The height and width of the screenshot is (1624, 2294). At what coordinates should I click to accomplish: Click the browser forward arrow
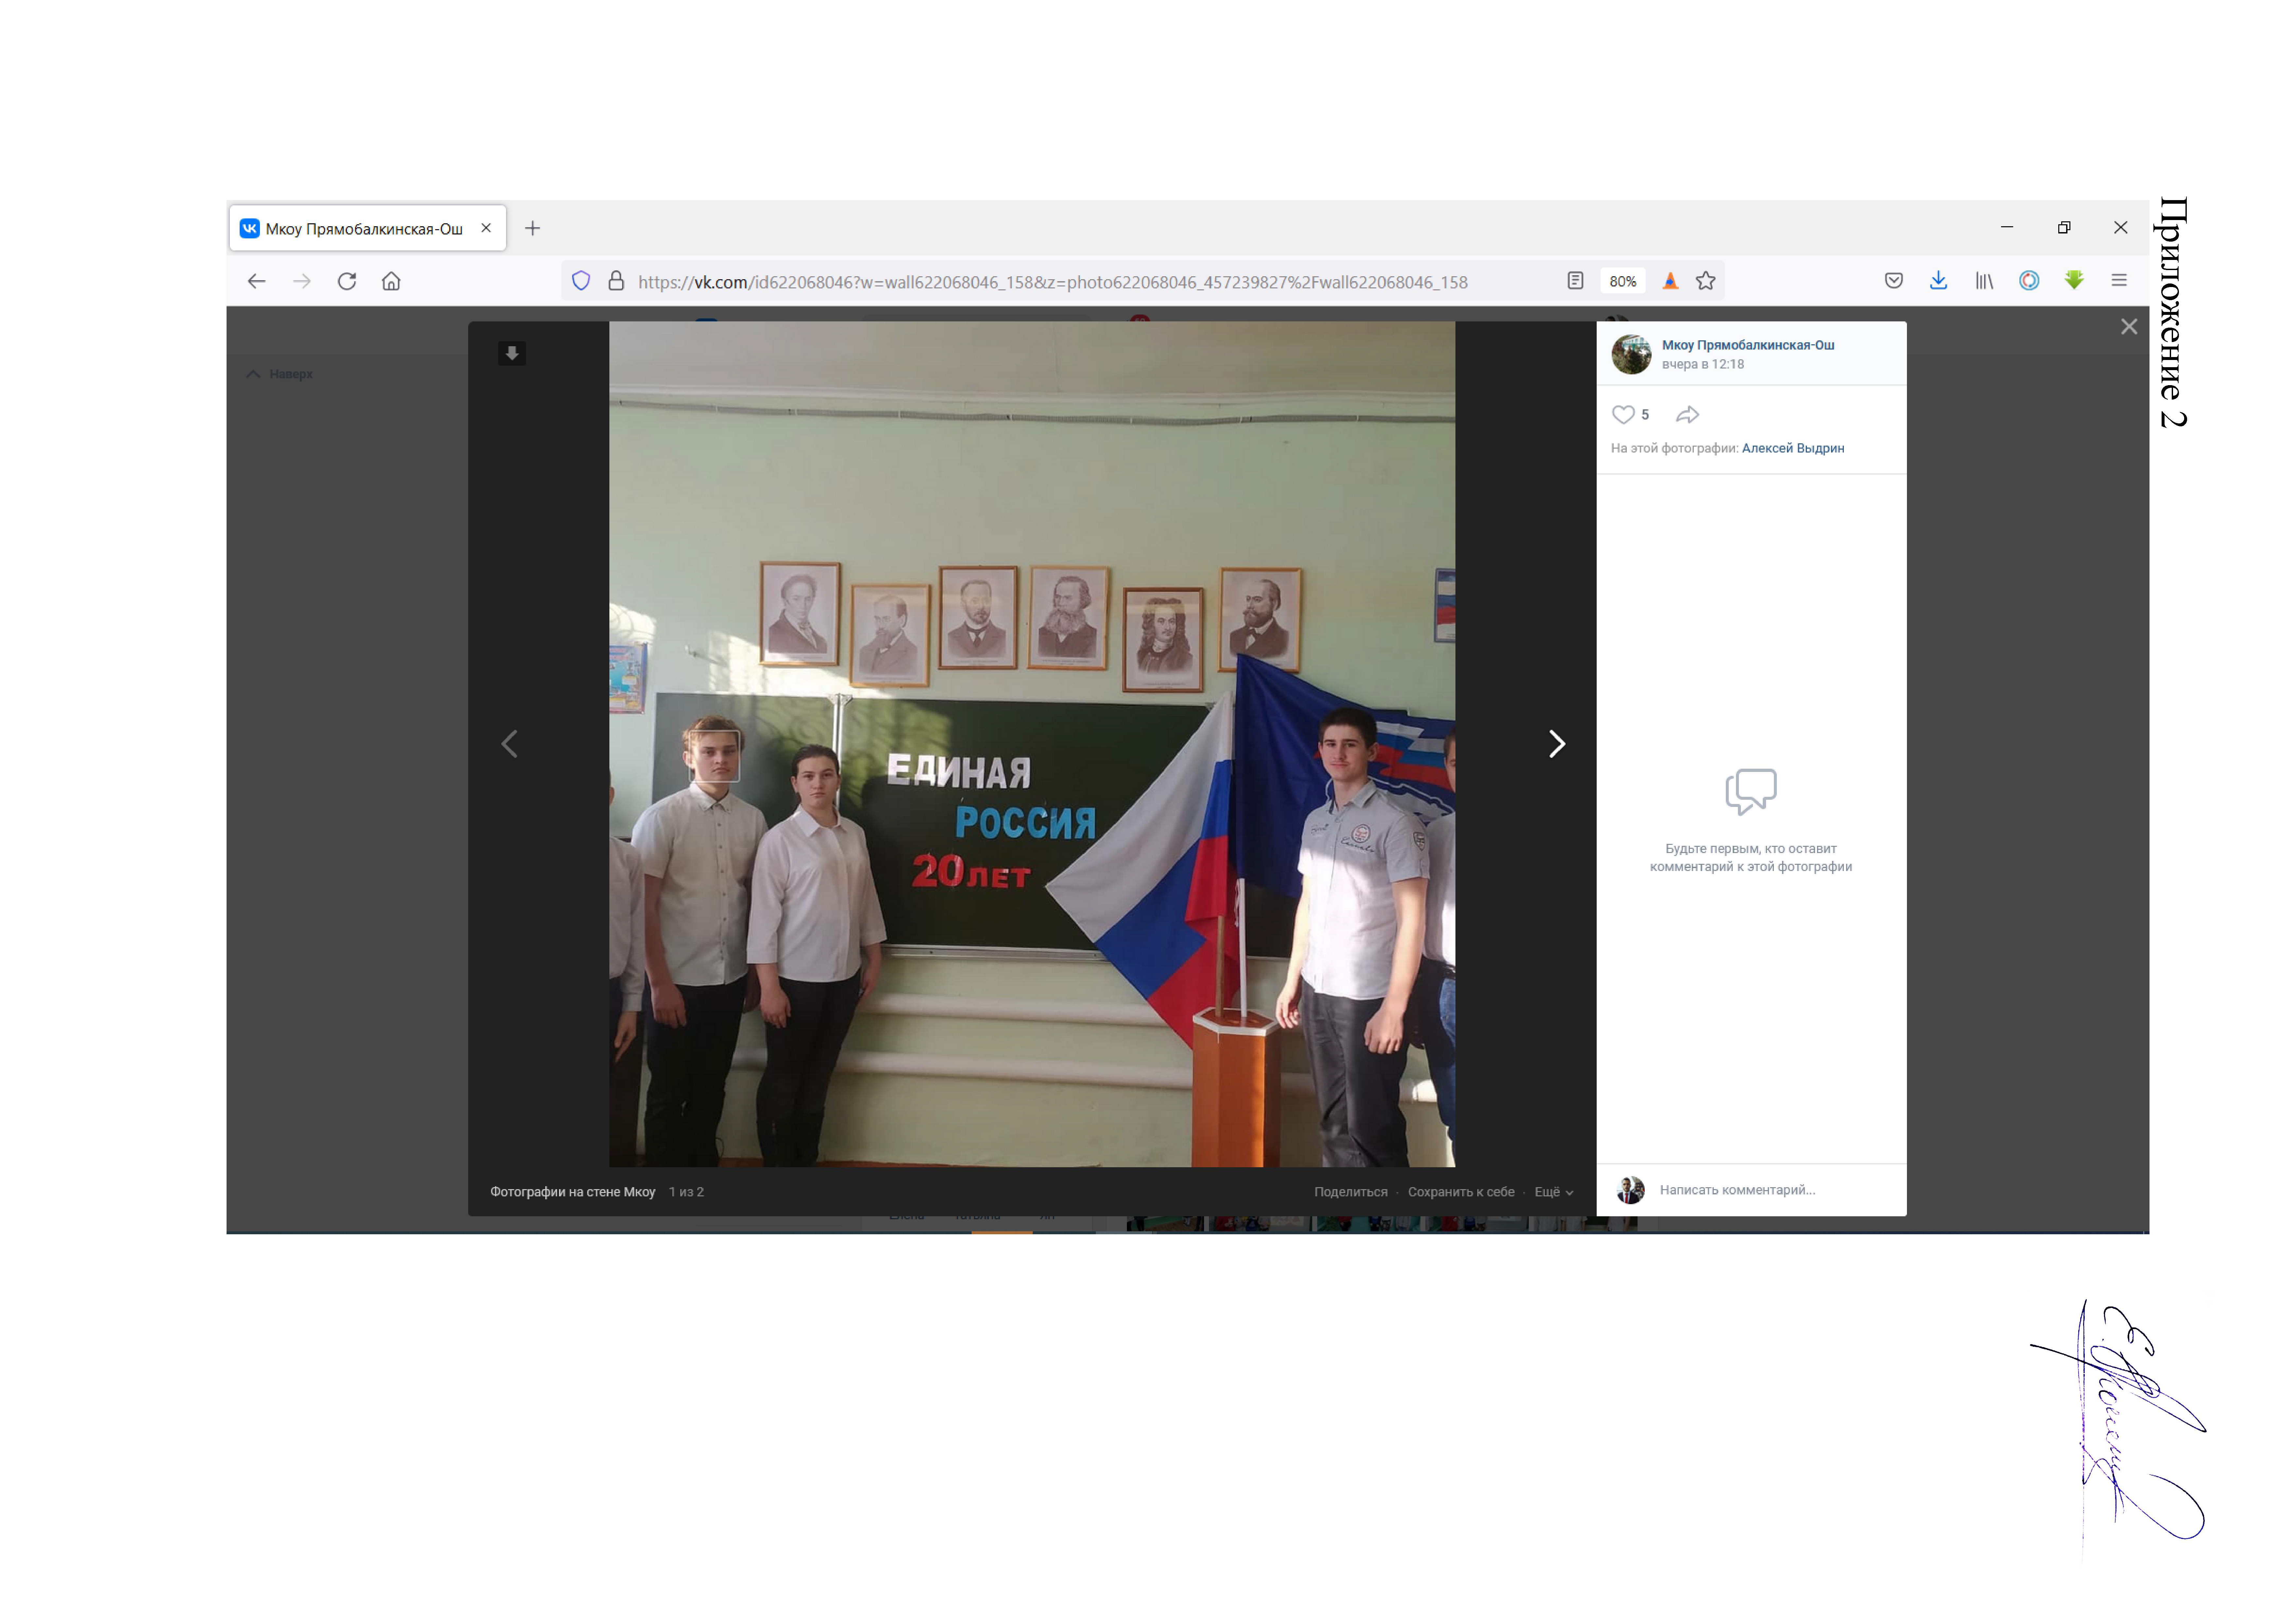(302, 281)
